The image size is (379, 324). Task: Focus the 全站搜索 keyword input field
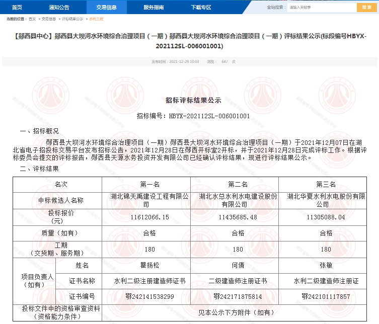click(321, 7)
